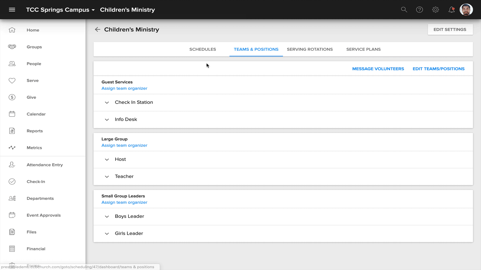Assign team organizer for Large Group
Viewport: 481px width, 270px height.
tap(124, 145)
